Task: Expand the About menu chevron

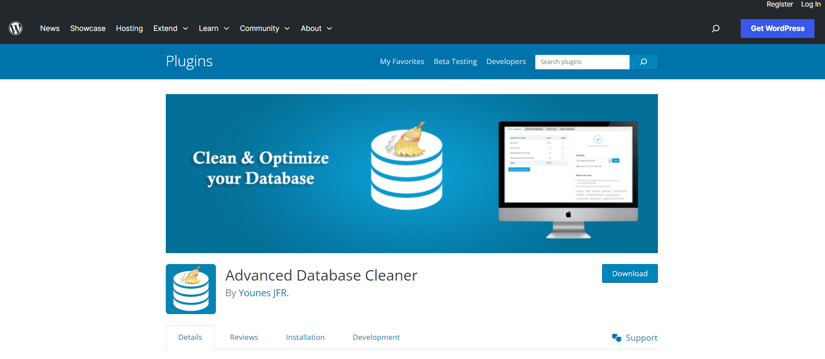Action: coord(329,28)
